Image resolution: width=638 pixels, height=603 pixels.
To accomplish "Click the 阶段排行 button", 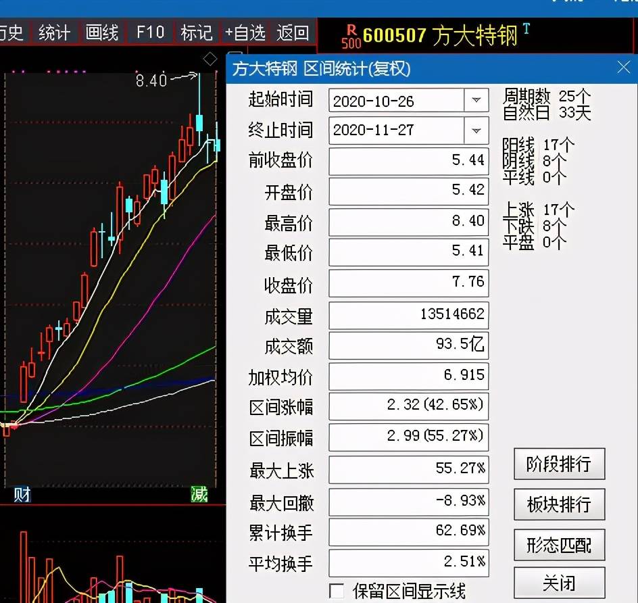I will [559, 464].
